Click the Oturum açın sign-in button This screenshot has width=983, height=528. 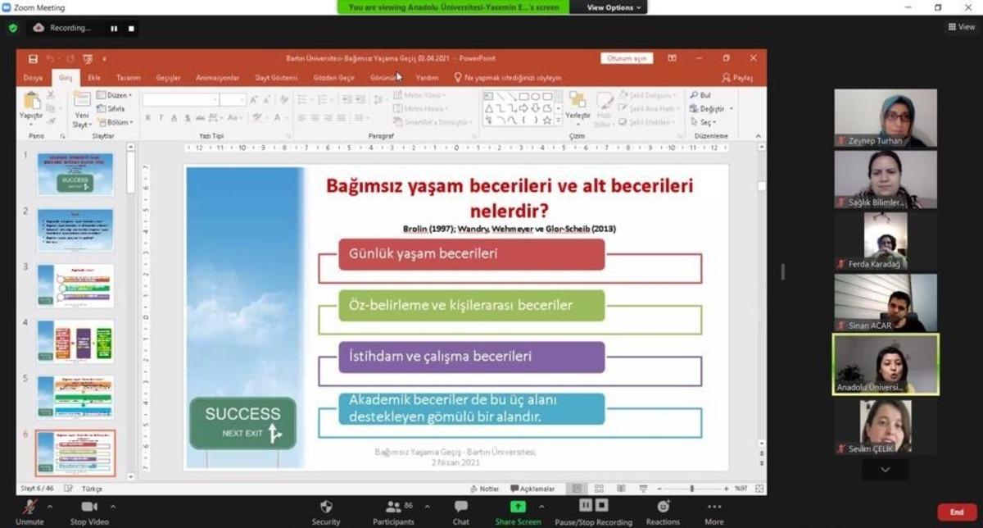[x=627, y=58]
